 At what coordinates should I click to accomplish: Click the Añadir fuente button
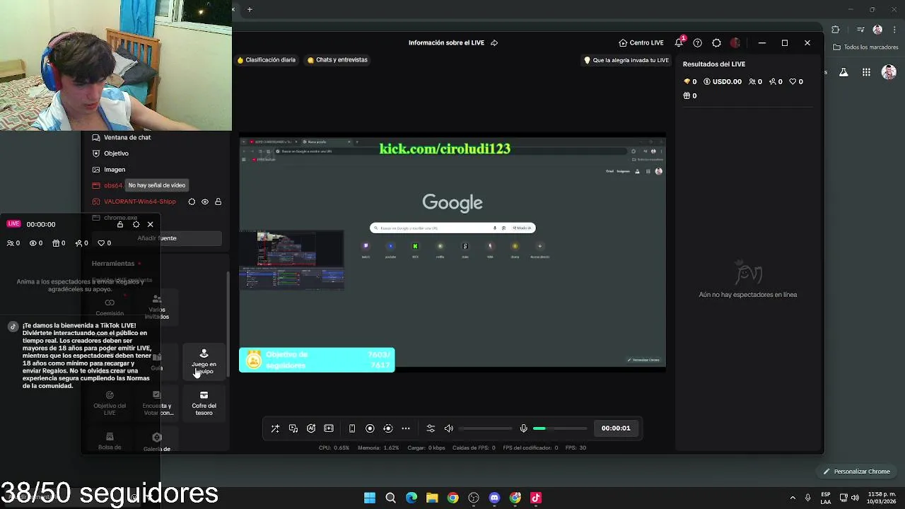coord(157,238)
